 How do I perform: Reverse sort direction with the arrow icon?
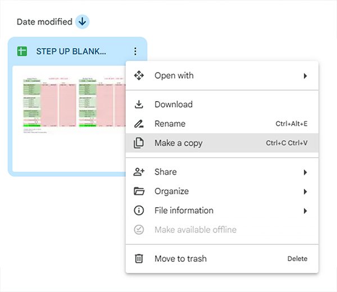[83, 22]
